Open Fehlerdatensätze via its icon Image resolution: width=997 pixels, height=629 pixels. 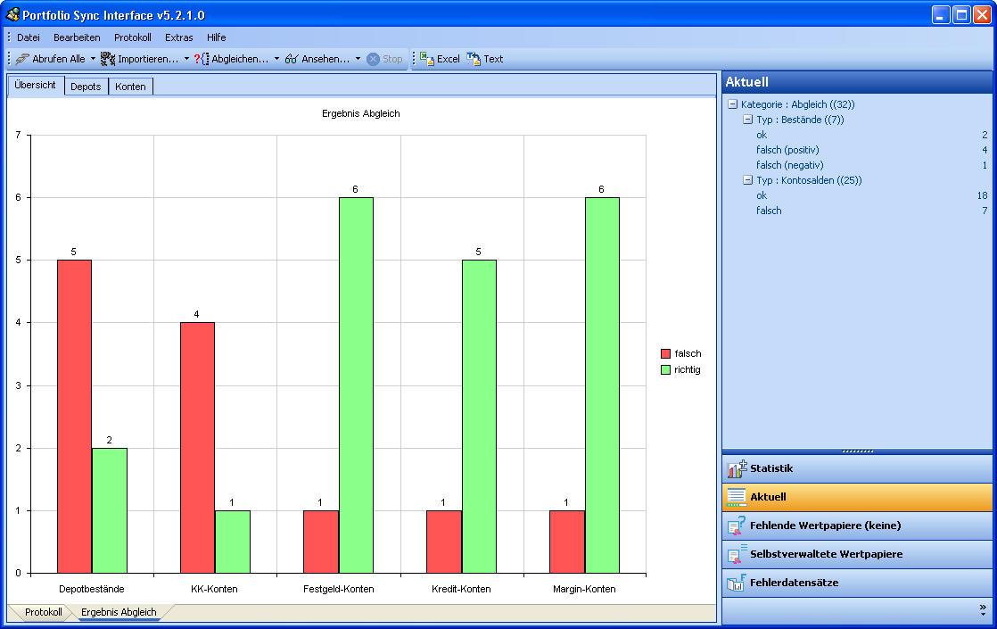pyautogui.click(x=737, y=583)
